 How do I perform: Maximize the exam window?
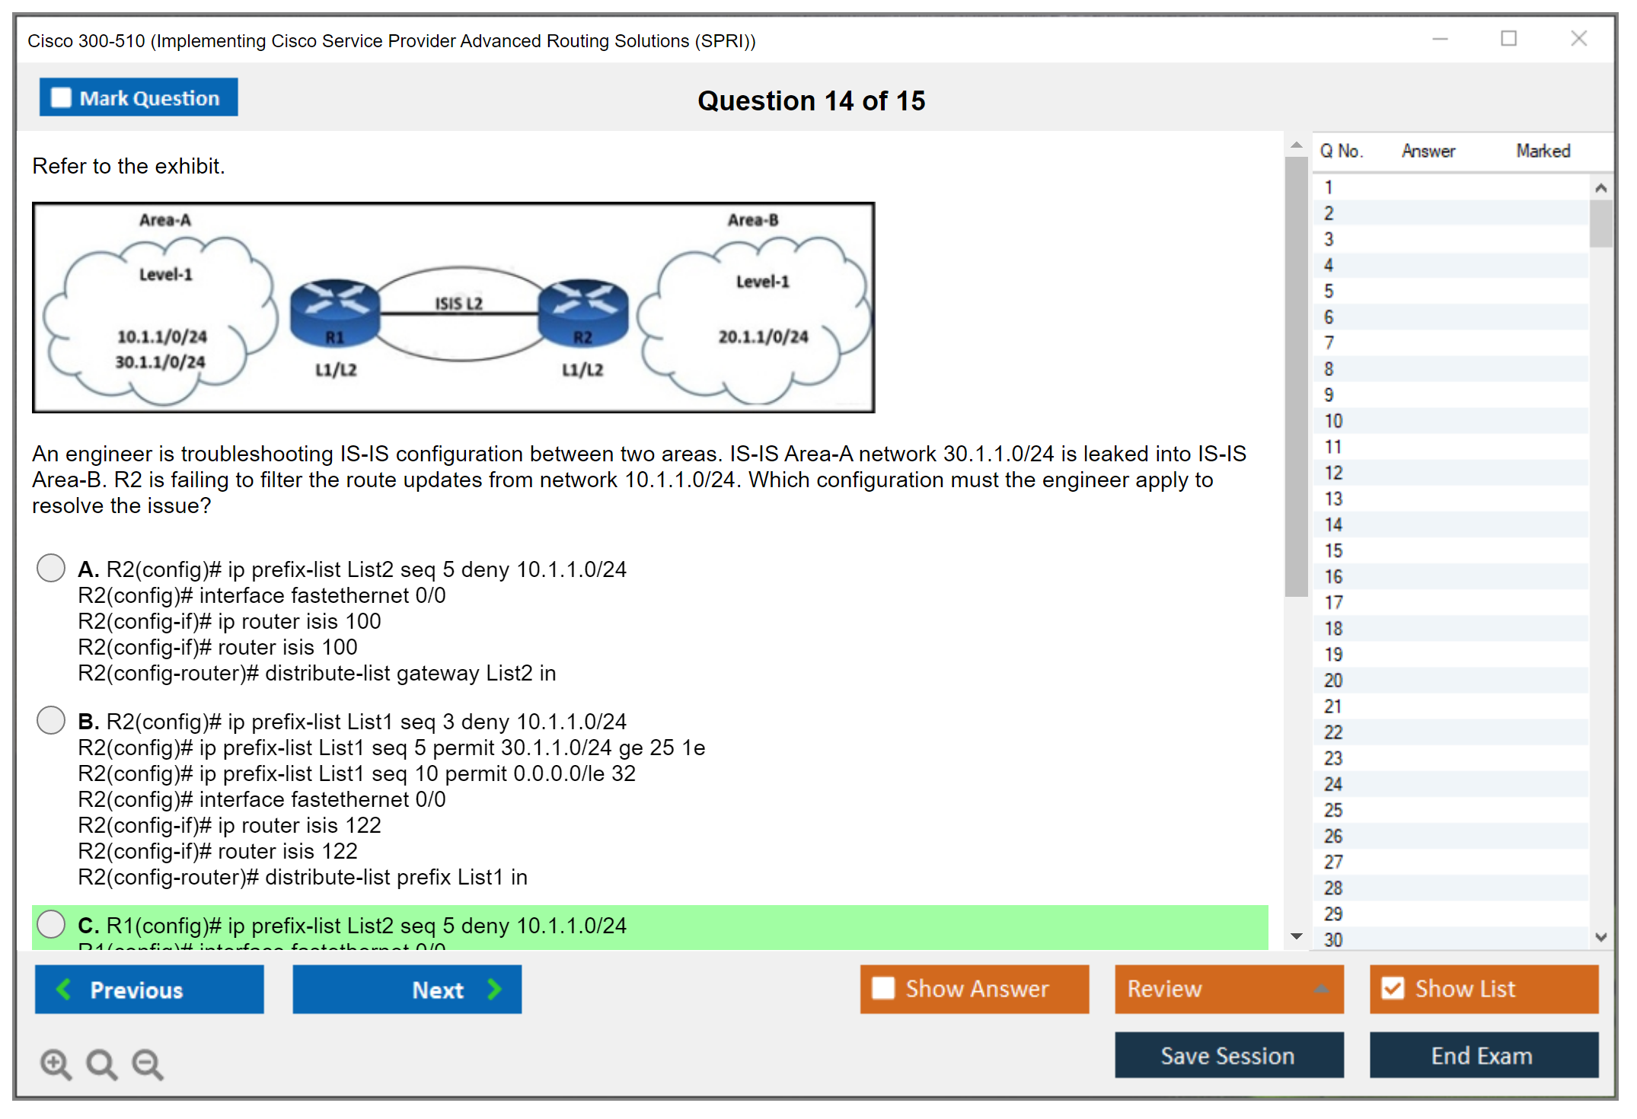pos(1508,39)
